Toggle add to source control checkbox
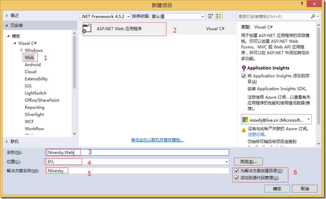Viewport: 326px width, 199px height. pyautogui.click(x=236, y=178)
